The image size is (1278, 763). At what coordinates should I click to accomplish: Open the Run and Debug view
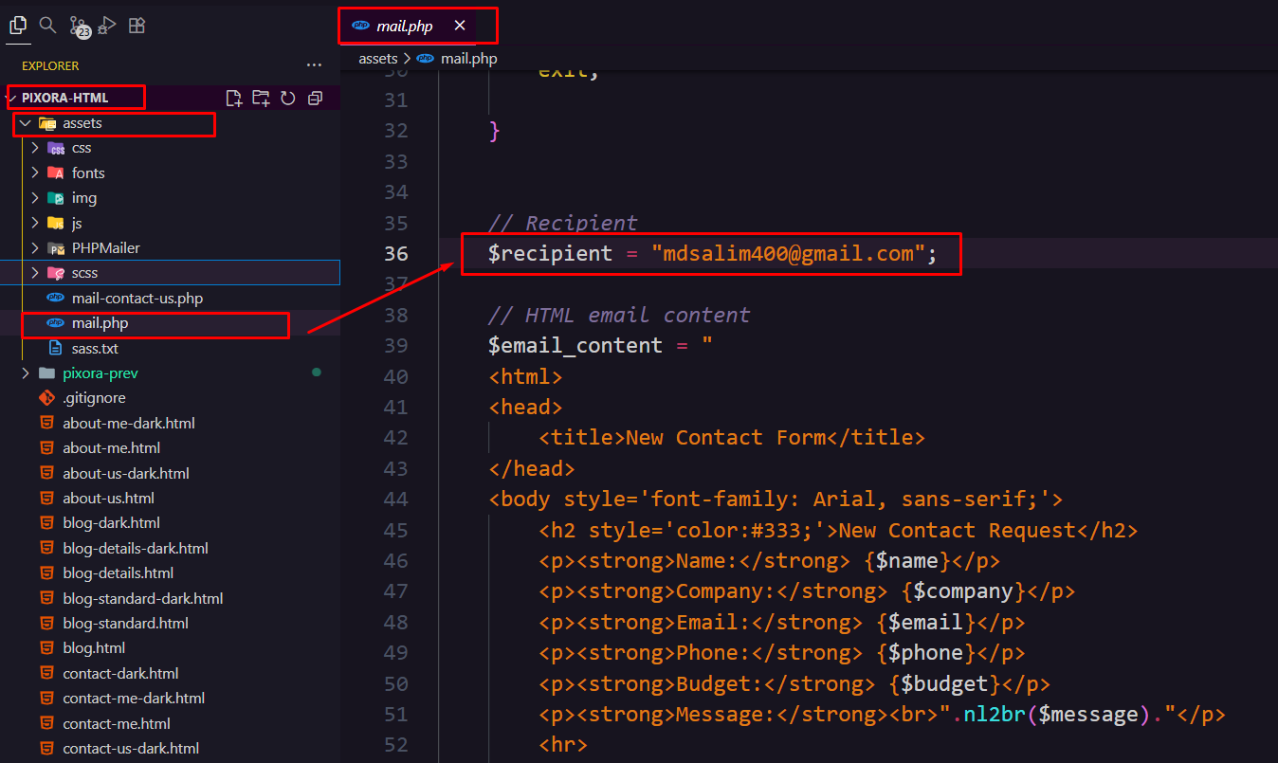pyautogui.click(x=107, y=26)
